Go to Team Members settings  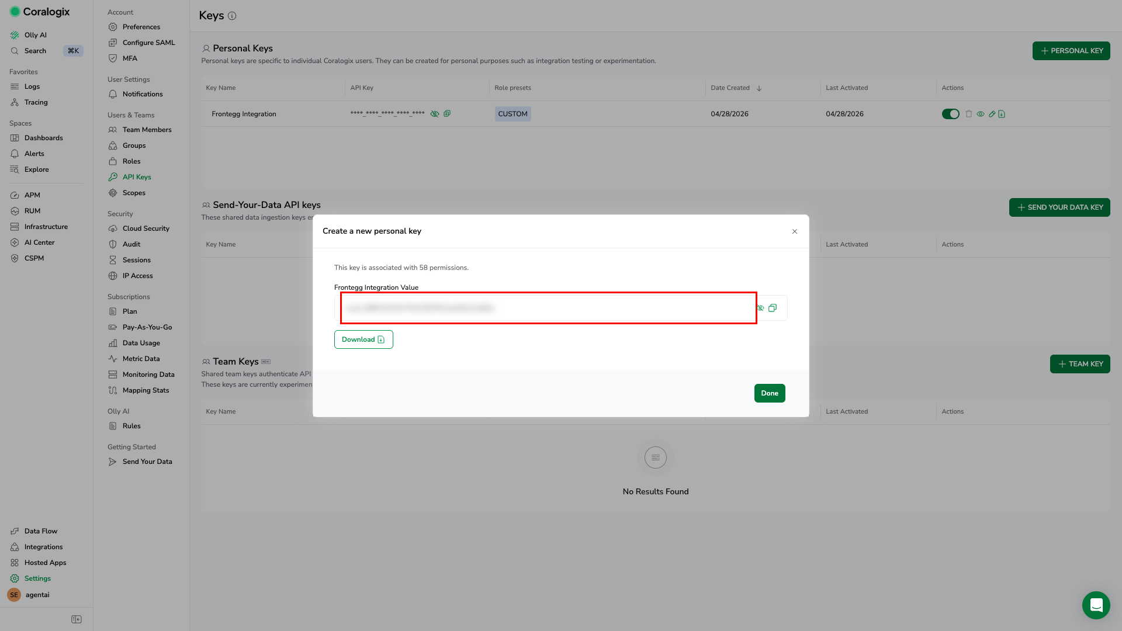click(147, 130)
